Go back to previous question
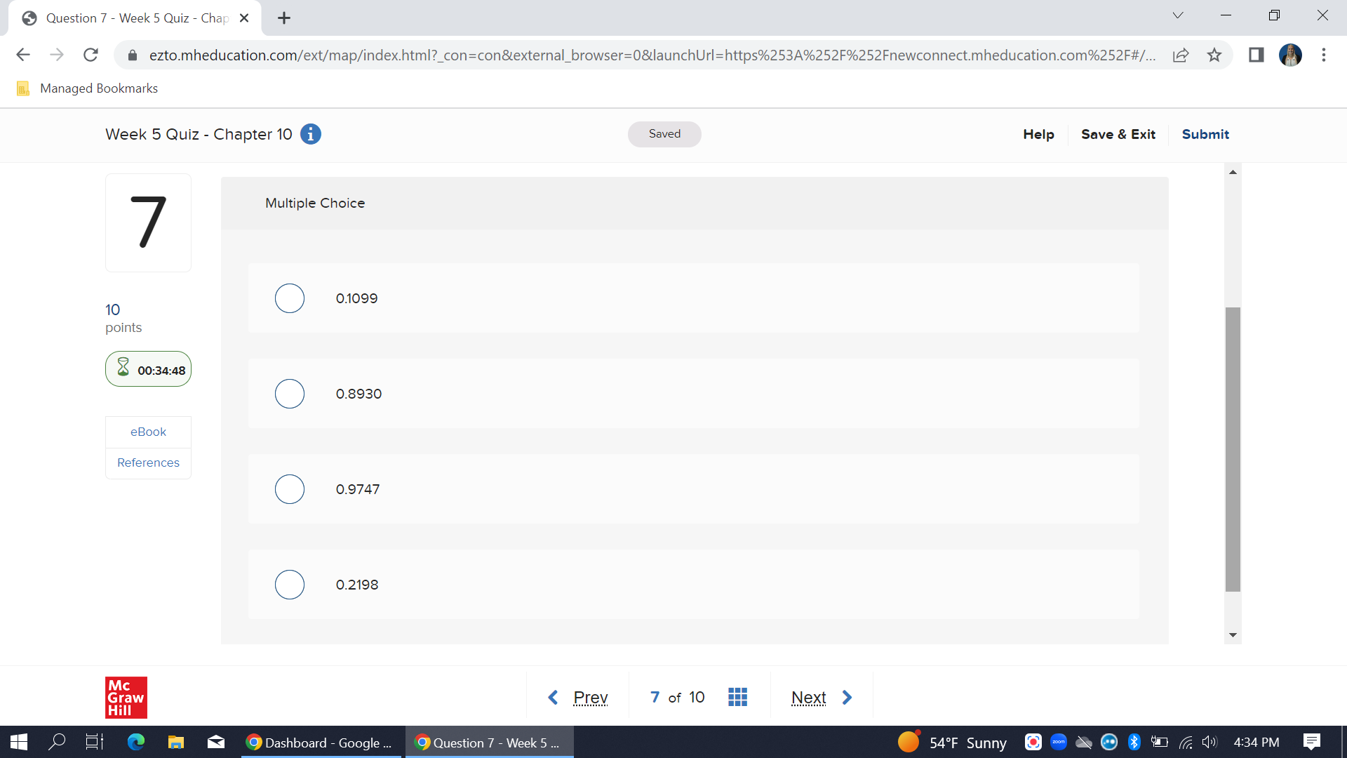 577,697
